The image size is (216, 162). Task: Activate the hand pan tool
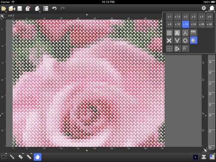38,157
